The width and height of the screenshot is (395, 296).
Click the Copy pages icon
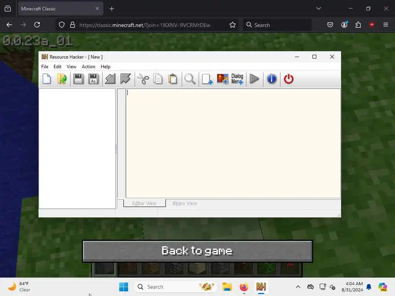tap(158, 79)
